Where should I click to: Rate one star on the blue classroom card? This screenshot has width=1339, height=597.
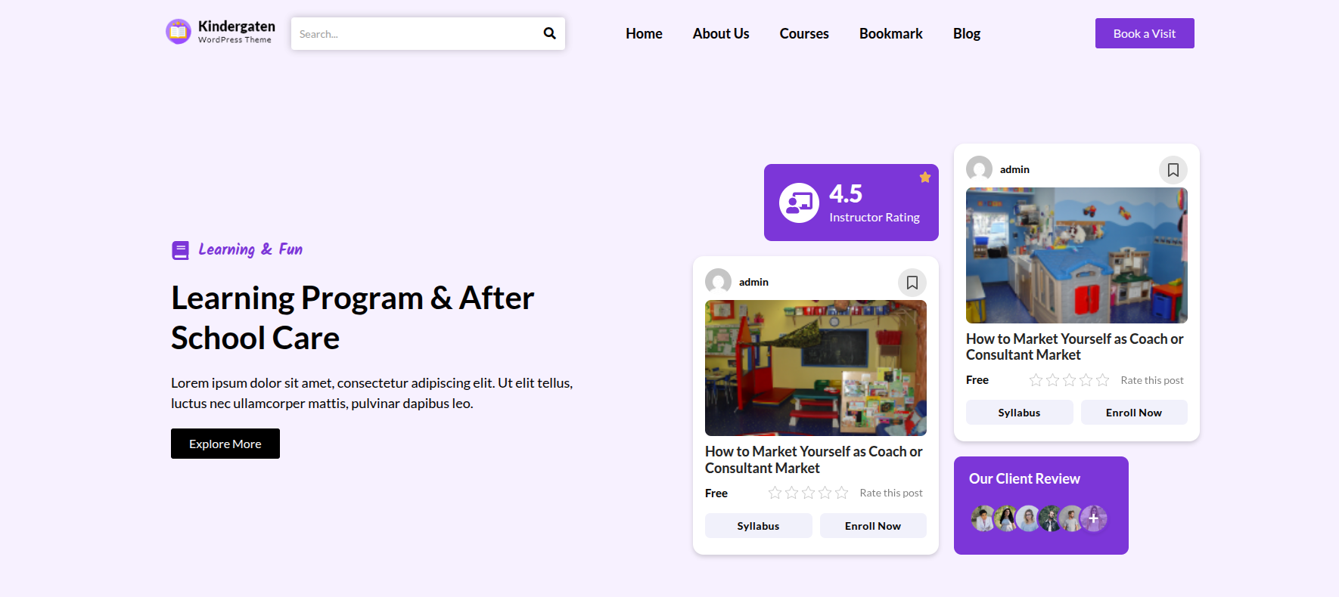[1036, 380]
